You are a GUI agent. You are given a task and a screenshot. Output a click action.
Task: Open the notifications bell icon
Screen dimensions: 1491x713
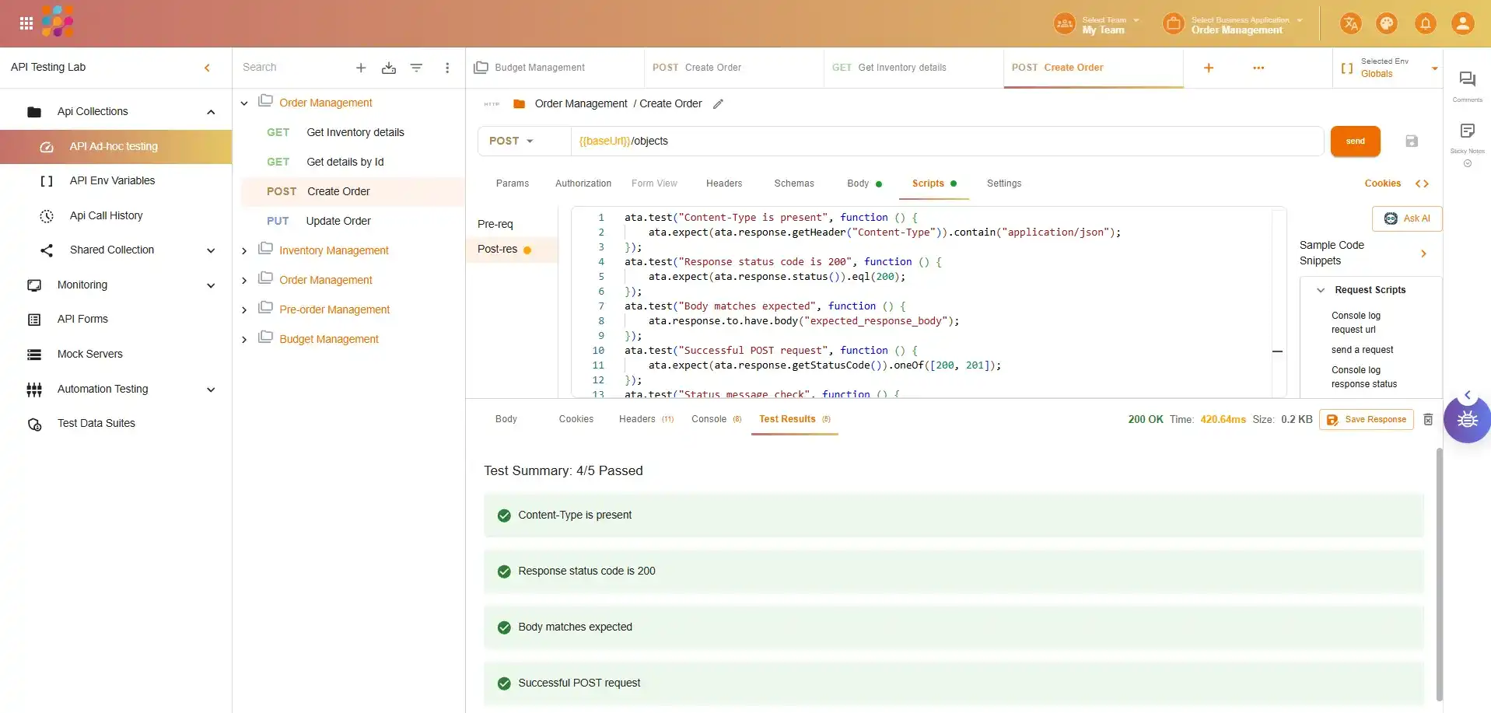click(1425, 23)
